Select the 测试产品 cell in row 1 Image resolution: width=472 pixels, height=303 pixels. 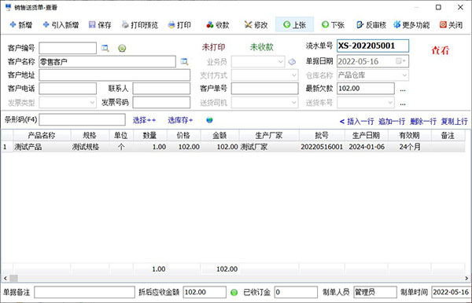coord(42,147)
